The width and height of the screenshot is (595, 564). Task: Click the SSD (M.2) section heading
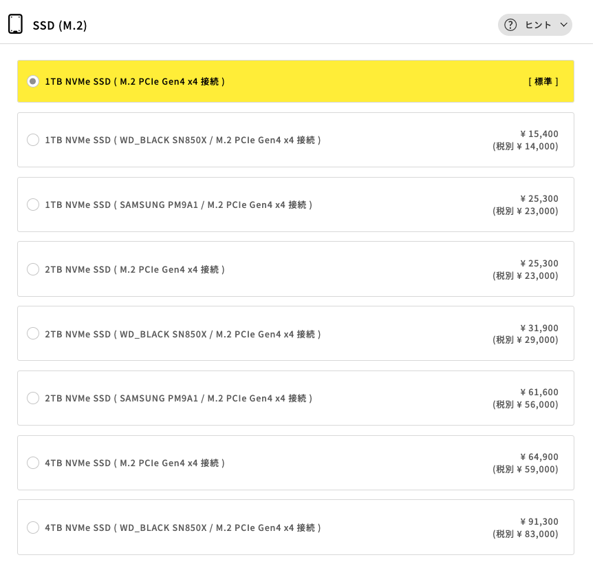(60, 25)
